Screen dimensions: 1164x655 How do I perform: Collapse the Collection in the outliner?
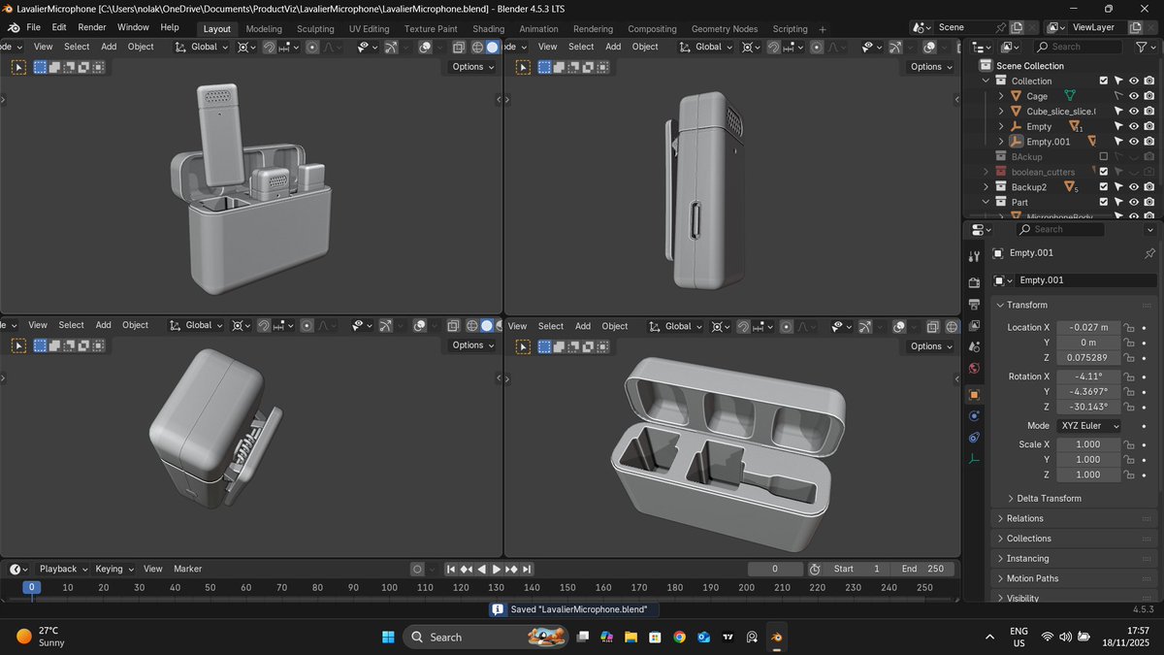click(986, 82)
